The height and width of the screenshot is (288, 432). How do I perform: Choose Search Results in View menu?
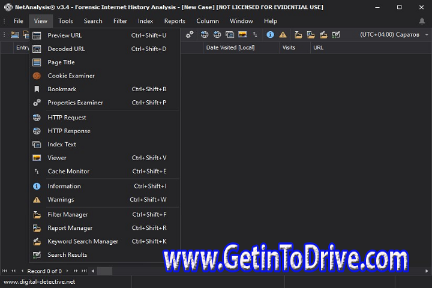coord(104,255)
